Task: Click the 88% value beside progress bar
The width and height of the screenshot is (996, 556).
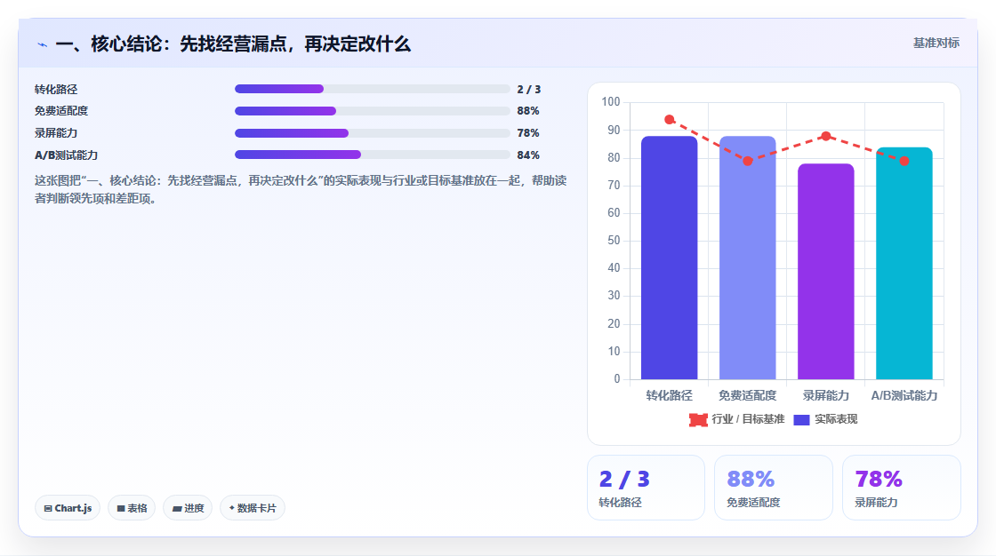Action: [528, 111]
